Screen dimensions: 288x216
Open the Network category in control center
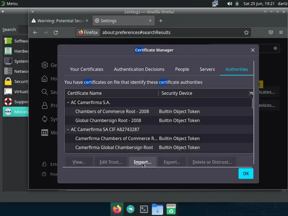click(x=16, y=71)
